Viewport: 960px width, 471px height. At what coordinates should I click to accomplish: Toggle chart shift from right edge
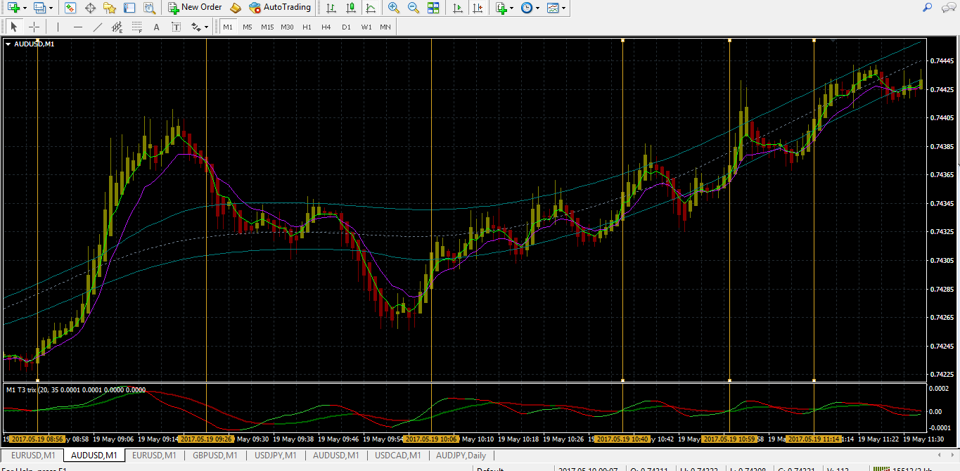[x=478, y=8]
